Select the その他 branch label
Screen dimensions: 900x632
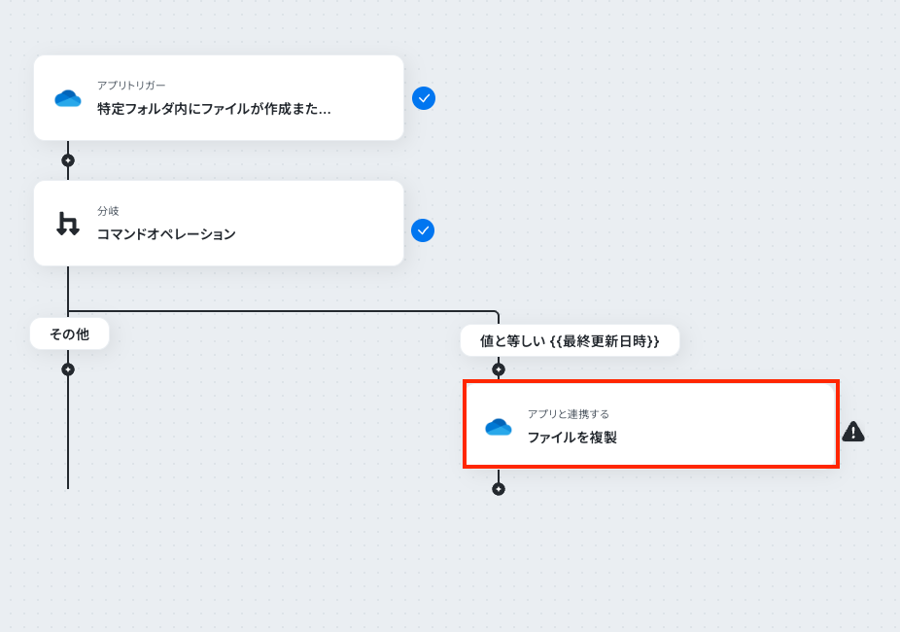click(69, 334)
